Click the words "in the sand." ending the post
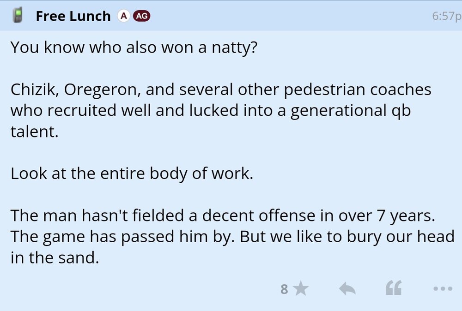 click(55, 257)
